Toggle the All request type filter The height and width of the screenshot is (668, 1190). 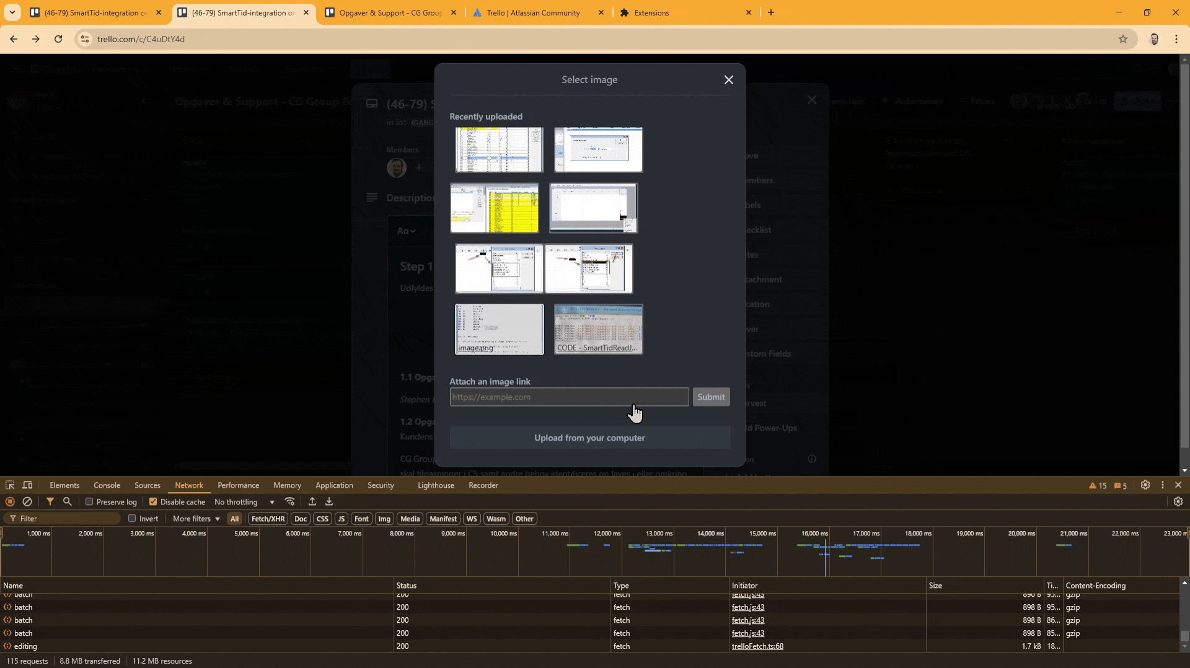pyautogui.click(x=234, y=519)
